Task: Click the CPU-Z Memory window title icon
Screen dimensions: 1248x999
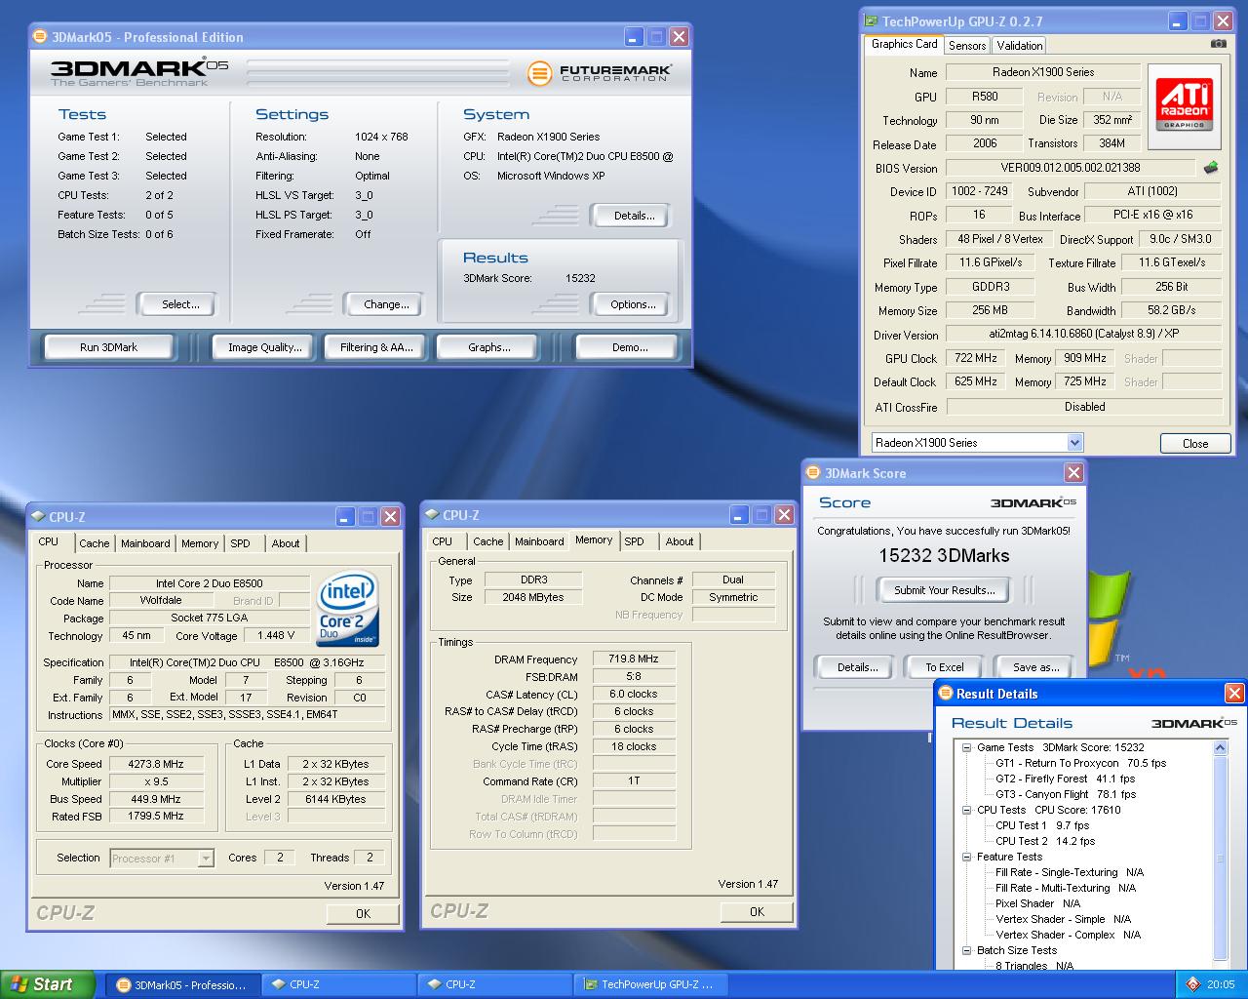Action: (x=432, y=515)
